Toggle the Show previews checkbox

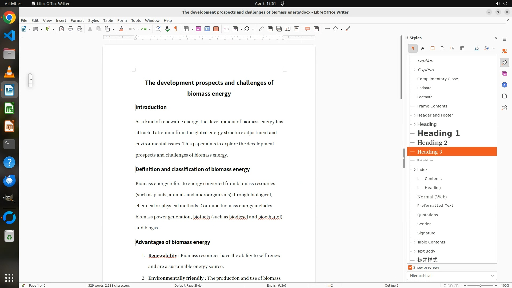[410, 267]
